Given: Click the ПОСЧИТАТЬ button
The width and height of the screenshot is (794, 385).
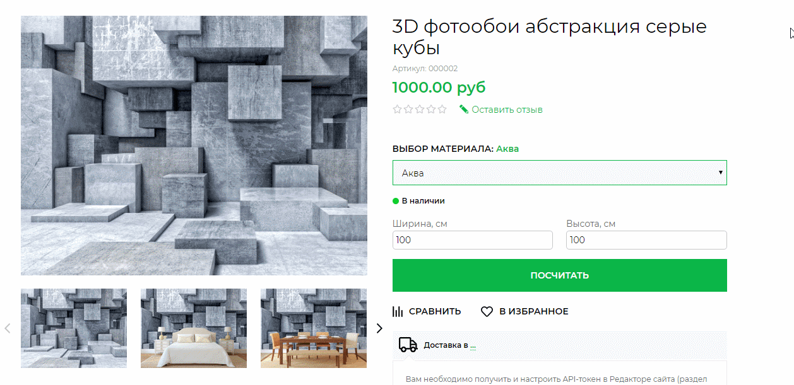Looking at the screenshot, I should click(x=560, y=275).
